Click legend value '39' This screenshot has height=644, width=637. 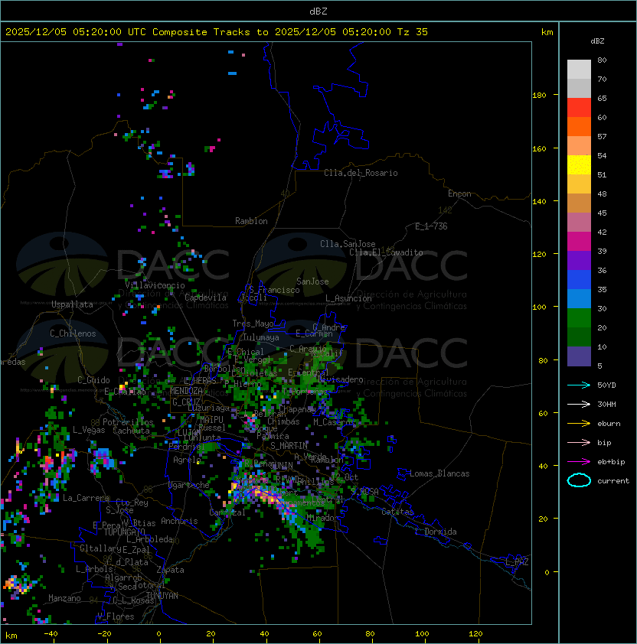click(x=602, y=252)
